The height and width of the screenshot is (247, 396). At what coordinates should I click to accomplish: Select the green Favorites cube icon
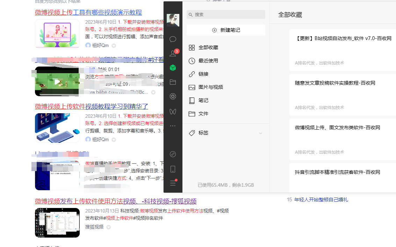(173, 68)
